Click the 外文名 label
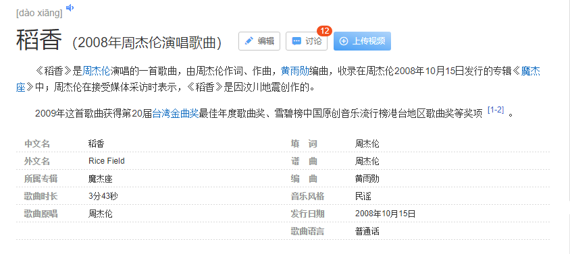 tap(37, 161)
